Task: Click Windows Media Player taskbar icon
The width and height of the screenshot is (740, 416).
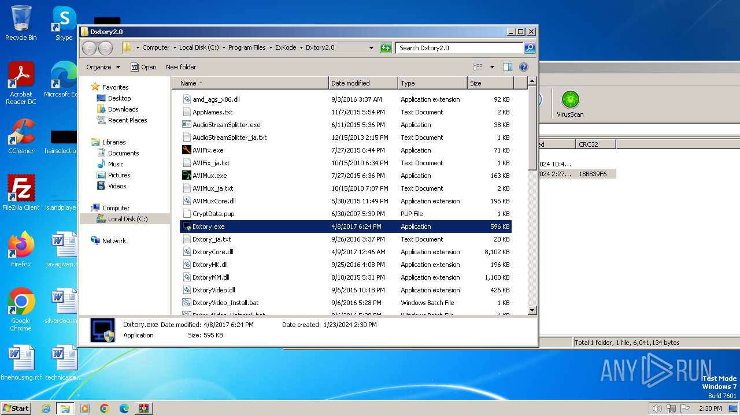Action: 85,408
